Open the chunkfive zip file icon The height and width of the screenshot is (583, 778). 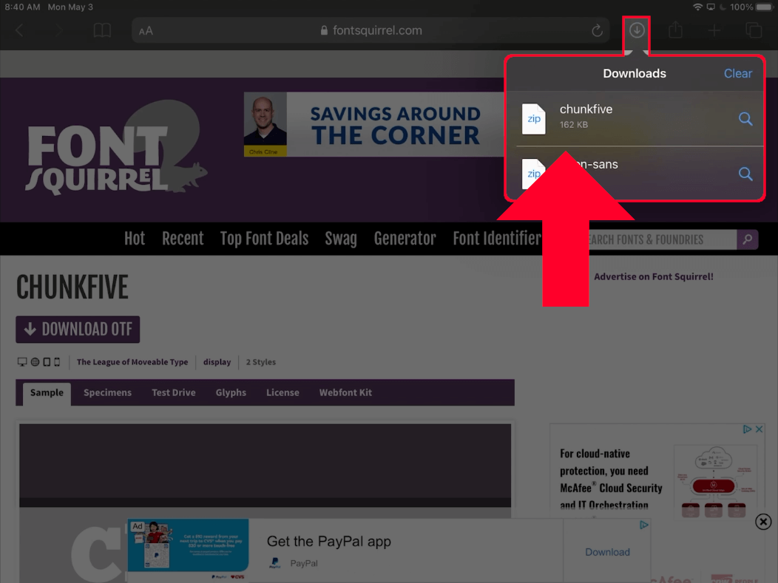click(x=534, y=118)
